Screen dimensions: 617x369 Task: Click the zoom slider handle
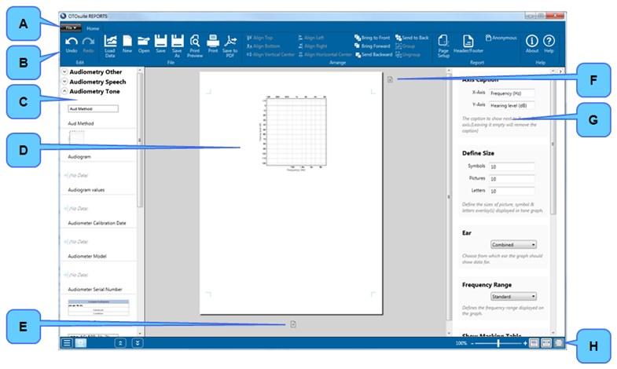click(x=498, y=343)
